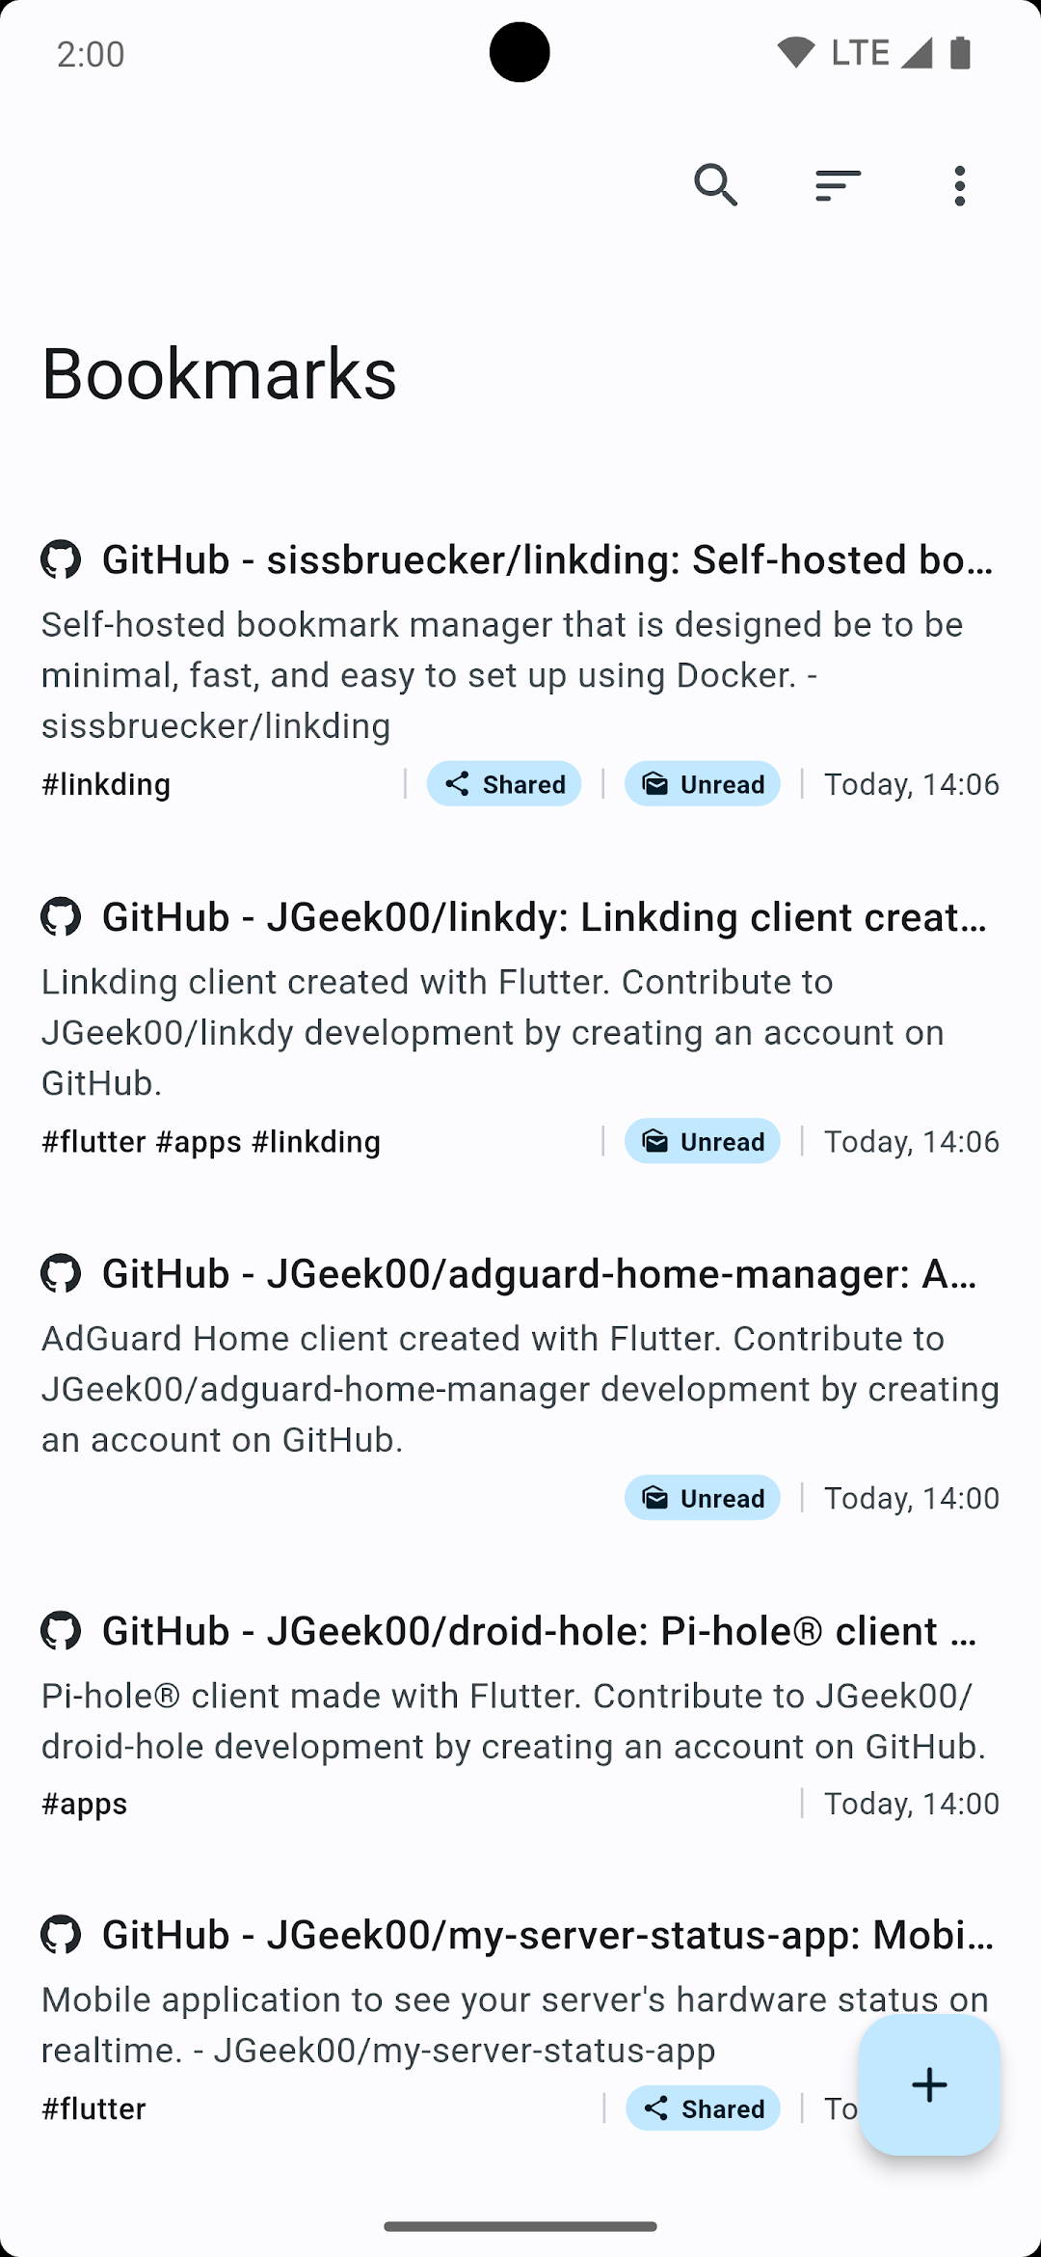Open the three-dot overflow menu
Screen dimensions: 1041x2257
tap(959, 185)
